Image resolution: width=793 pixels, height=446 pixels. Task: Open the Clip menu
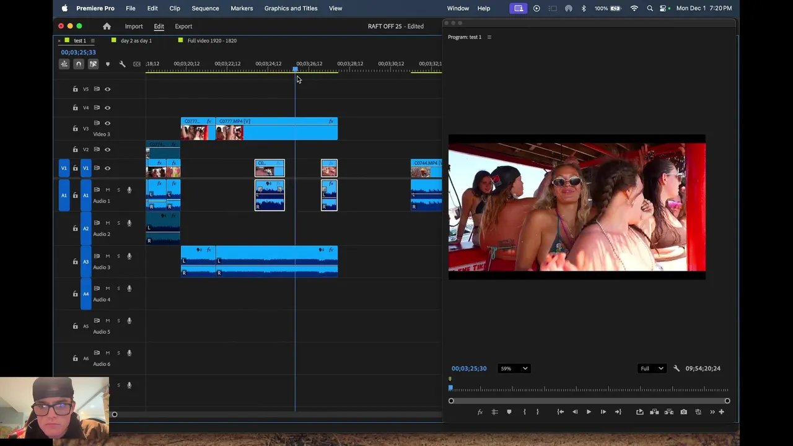[x=175, y=8]
